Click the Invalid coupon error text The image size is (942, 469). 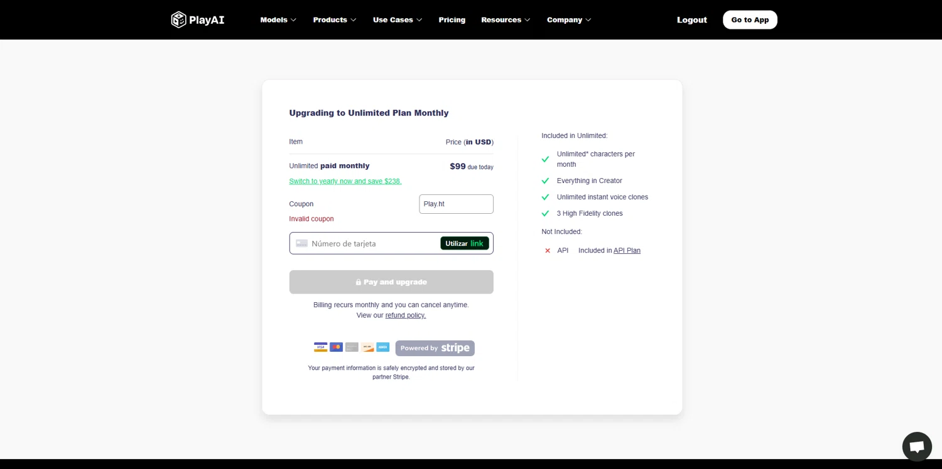[311, 219]
